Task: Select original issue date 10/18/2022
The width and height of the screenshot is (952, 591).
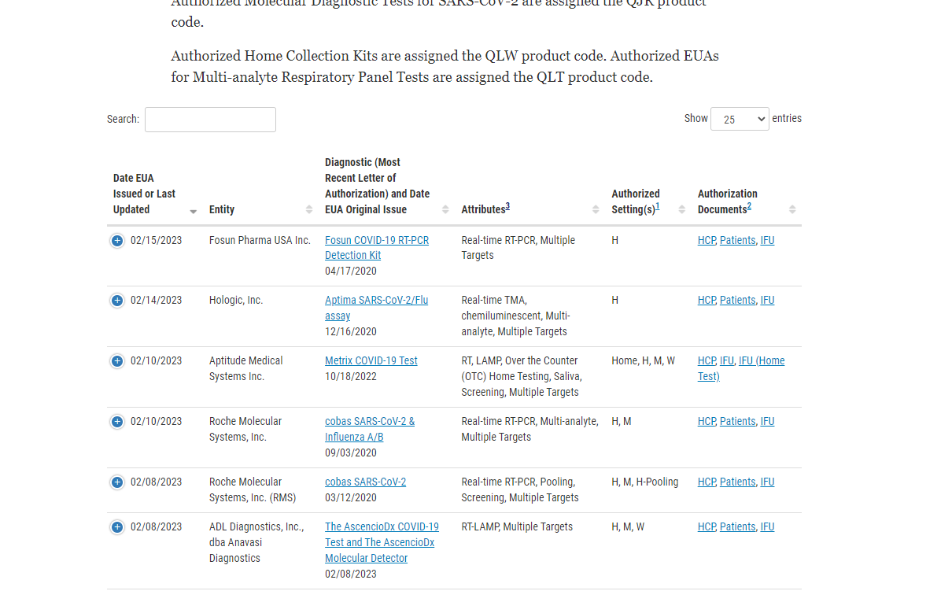Action: 351,376
